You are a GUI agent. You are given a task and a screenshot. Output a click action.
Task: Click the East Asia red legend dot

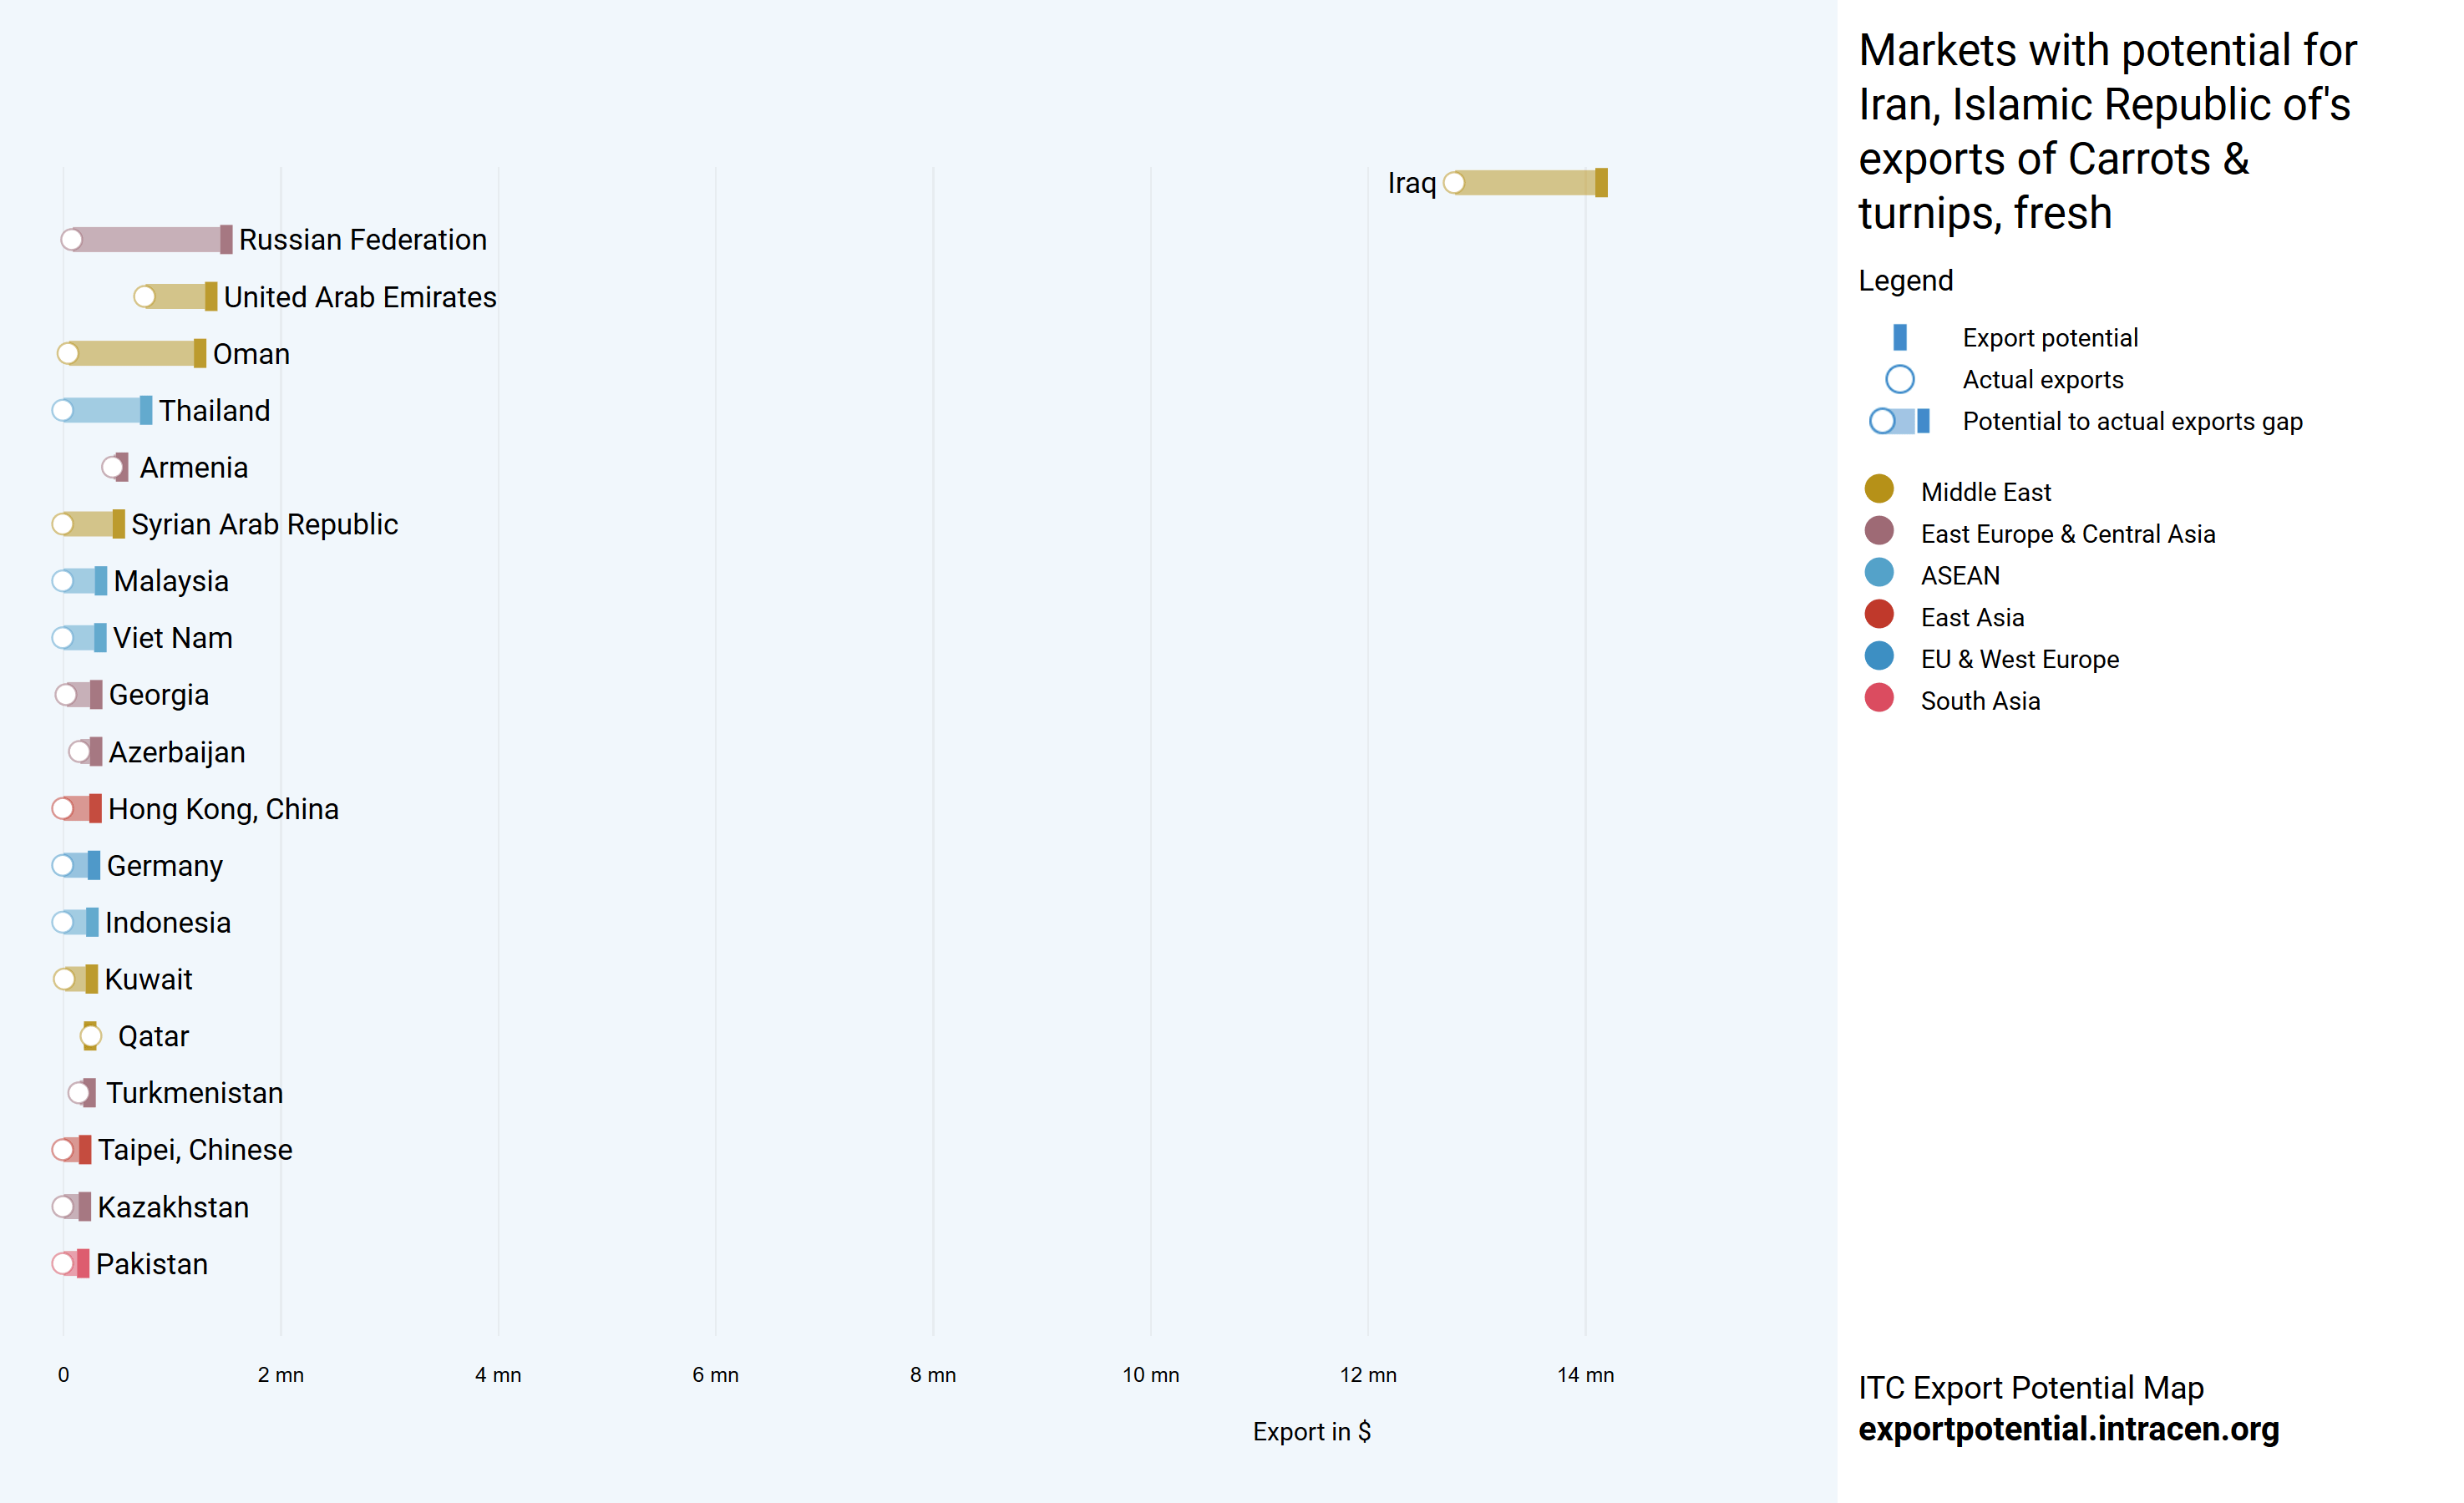[x=1879, y=615]
